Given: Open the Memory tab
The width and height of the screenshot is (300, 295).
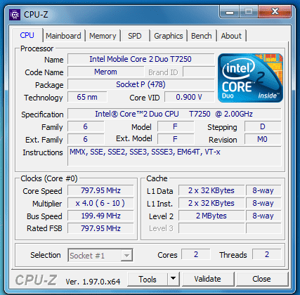Looking at the screenshot, I should point(103,36).
